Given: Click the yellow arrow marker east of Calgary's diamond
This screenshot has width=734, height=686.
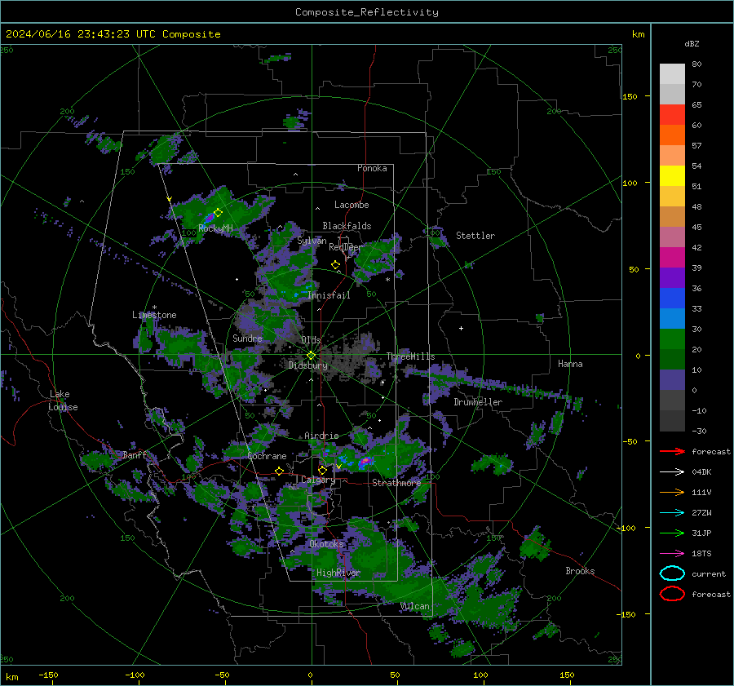Looking at the screenshot, I should pos(338,467).
